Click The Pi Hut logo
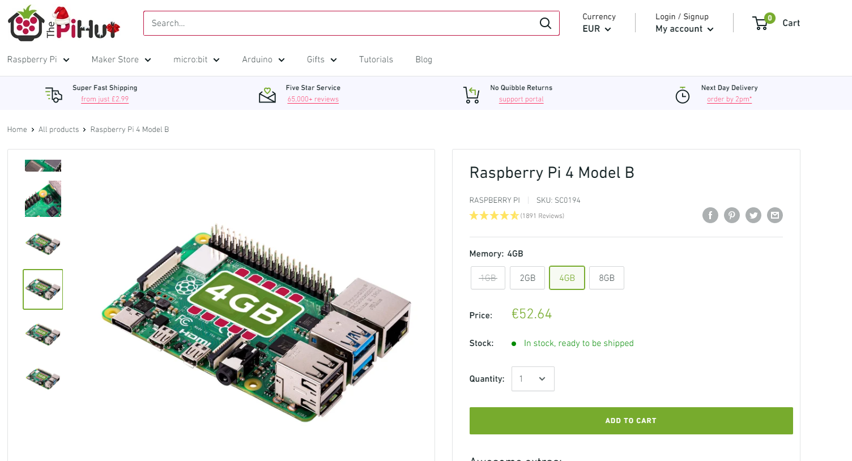 tap(64, 23)
